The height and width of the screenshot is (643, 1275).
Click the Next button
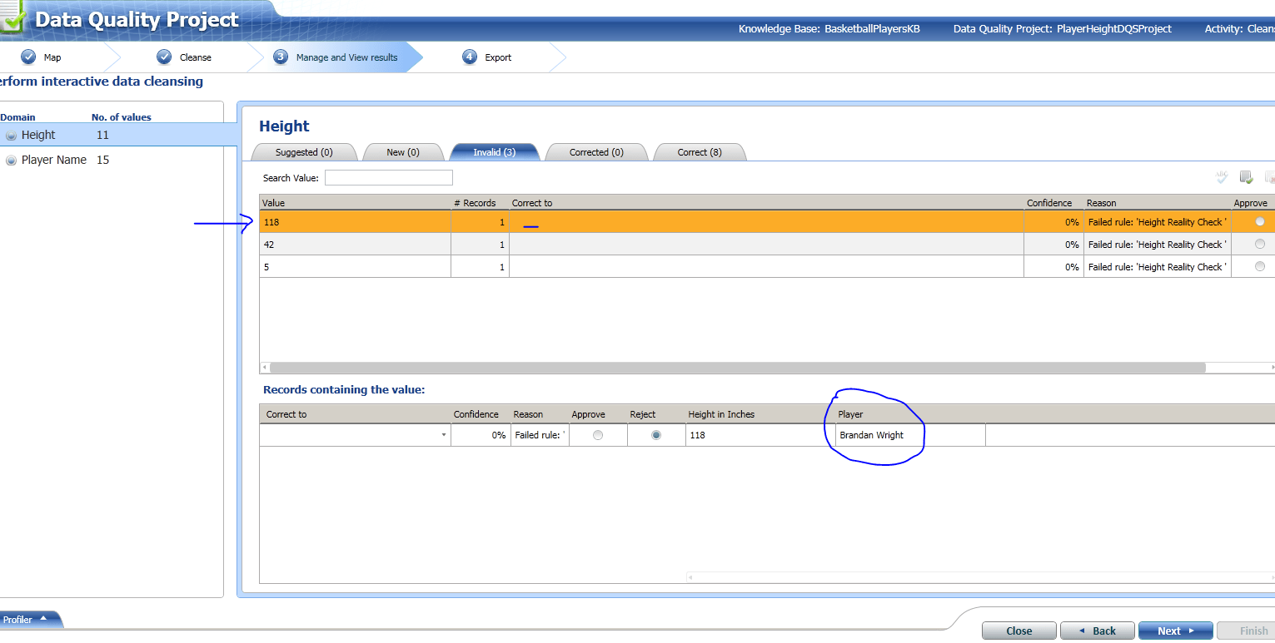tap(1175, 631)
